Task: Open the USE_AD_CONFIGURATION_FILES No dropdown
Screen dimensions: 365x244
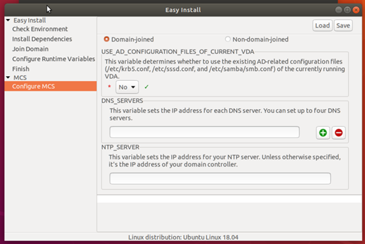Action: tap(127, 87)
